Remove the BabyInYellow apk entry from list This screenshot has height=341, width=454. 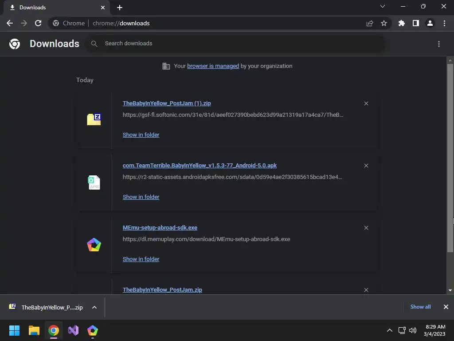tap(366, 166)
